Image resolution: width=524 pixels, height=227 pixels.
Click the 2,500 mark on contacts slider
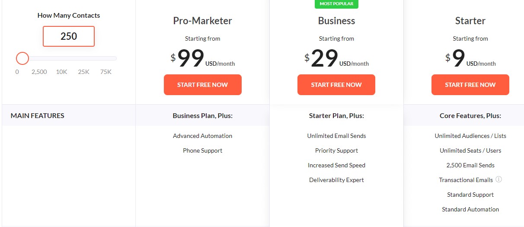click(39, 72)
